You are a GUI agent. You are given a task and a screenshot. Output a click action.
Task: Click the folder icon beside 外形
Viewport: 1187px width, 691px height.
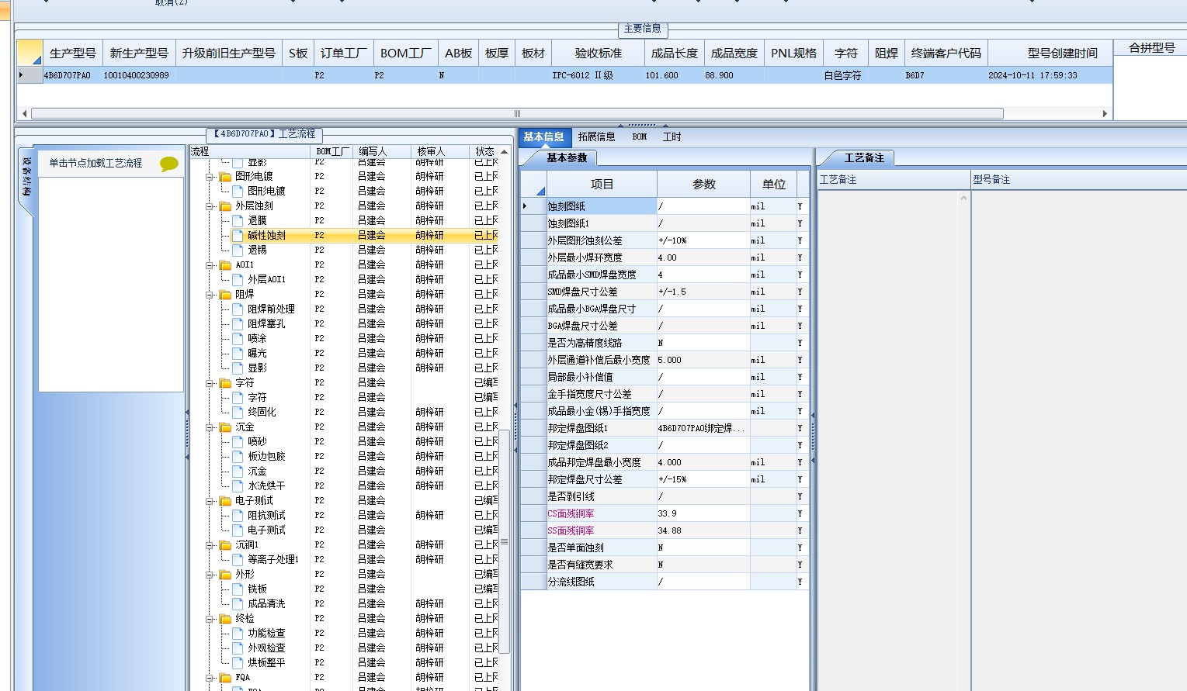tap(226, 575)
